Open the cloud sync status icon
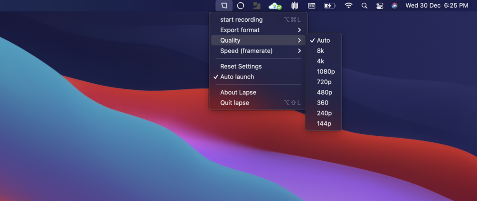 [275, 6]
